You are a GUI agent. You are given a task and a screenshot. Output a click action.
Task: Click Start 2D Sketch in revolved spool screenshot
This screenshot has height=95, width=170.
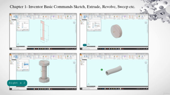point(11,57)
